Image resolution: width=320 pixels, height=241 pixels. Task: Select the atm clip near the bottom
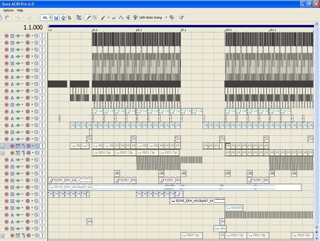(220, 229)
